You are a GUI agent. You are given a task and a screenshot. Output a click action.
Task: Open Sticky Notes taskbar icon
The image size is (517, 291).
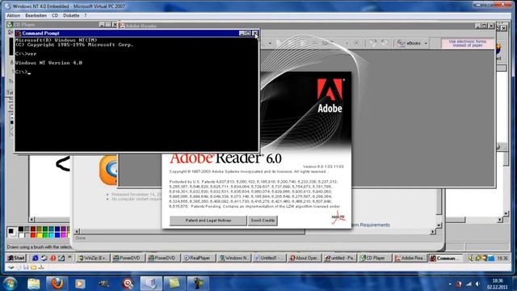(174, 284)
